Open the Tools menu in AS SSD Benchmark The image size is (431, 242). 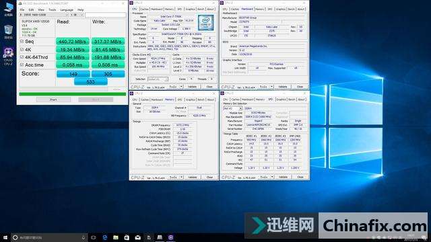pos(53,9)
